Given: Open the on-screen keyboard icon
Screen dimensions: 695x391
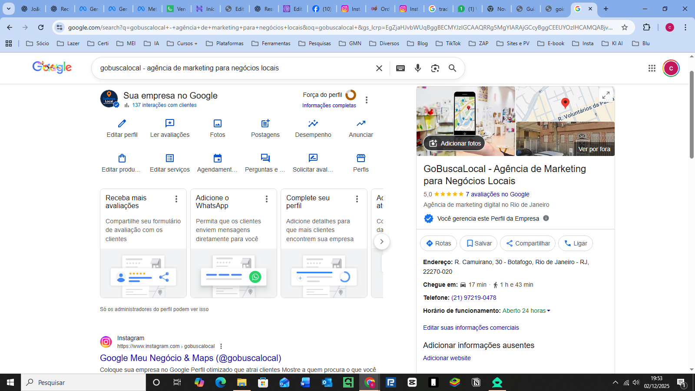Looking at the screenshot, I should coord(400,68).
